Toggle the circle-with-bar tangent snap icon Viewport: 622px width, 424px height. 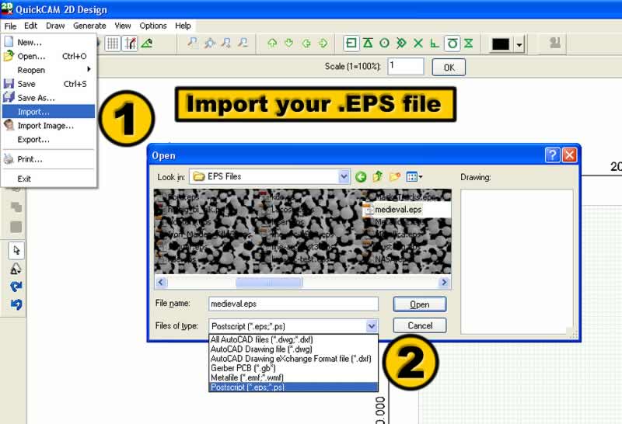point(453,43)
